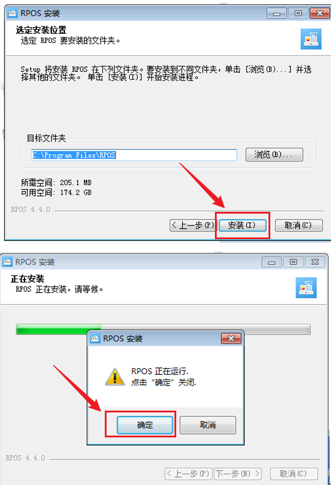The height and width of the screenshot is (485, 331).
Task: Go back with the 上一步(P) button
Action: pyautogui.click(x=192, y=225)
